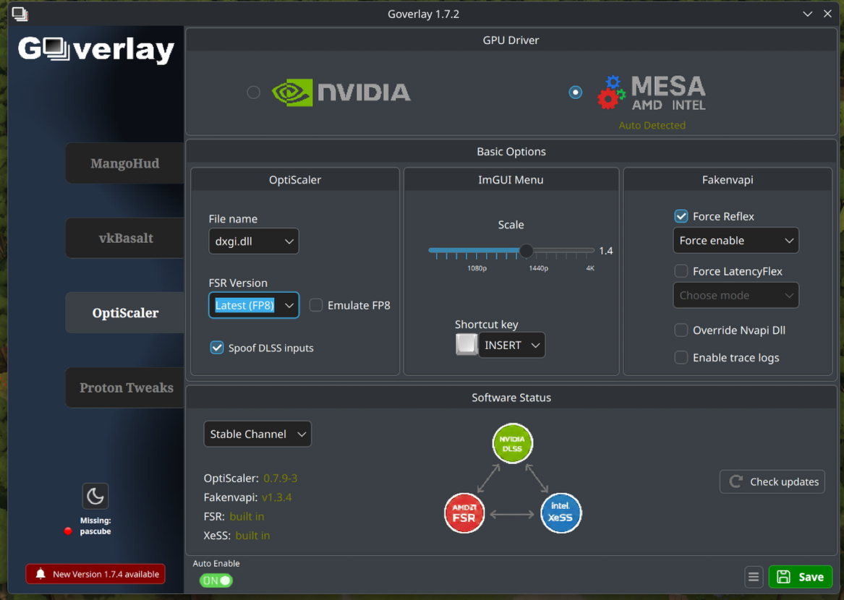Click the Auto Detected label

pyautogui.click(x=652, y=125)
